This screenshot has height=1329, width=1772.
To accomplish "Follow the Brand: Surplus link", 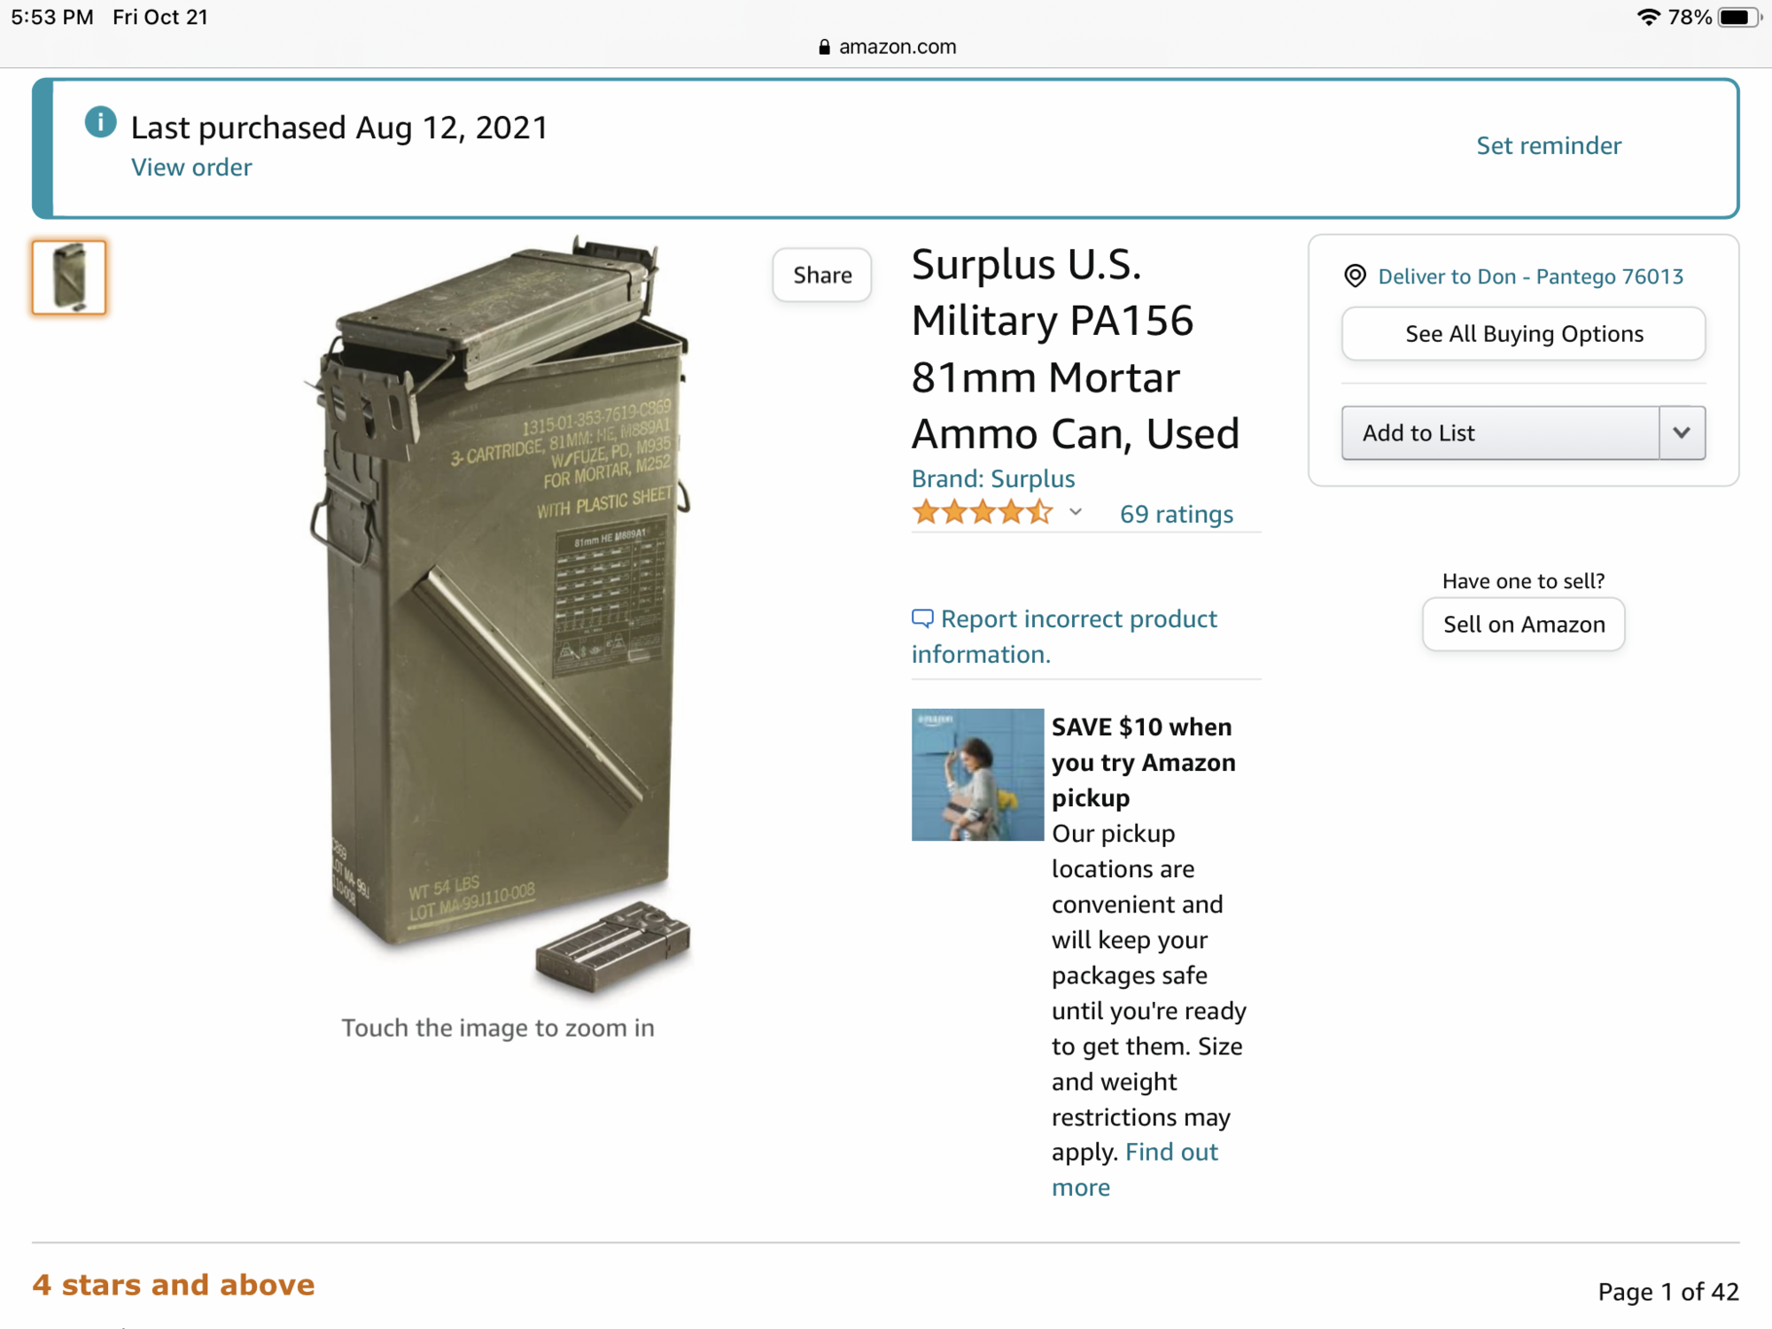I will pos(992,478).
